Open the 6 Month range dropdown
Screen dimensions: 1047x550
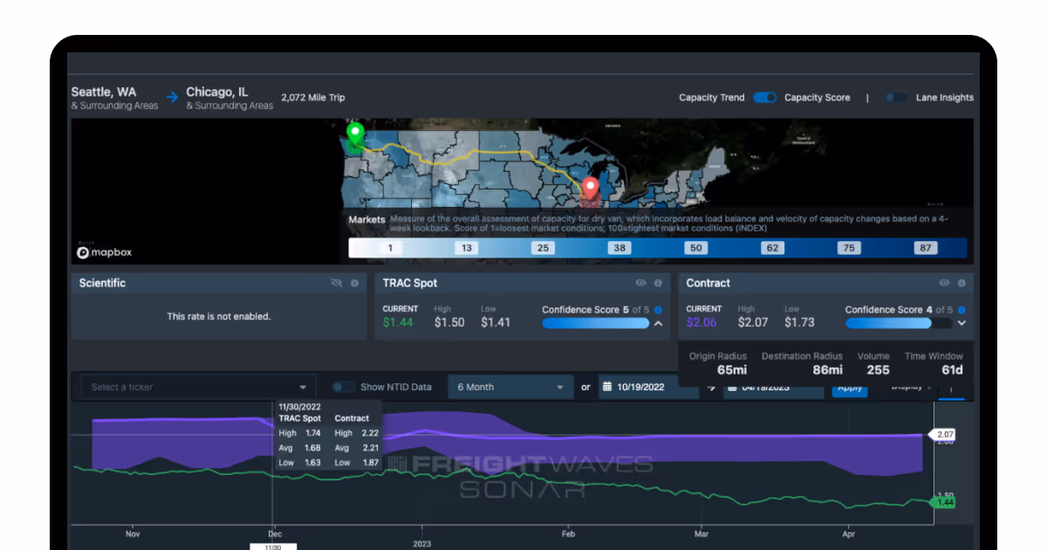(511, 387)
